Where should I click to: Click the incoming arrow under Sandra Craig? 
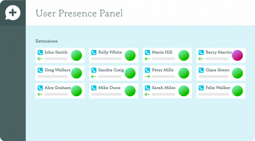pos(94,77)
